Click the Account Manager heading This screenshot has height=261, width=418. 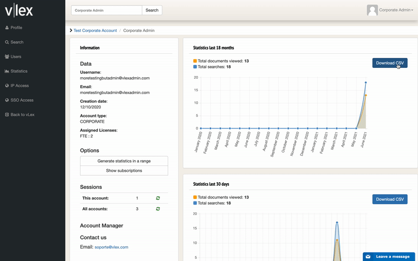[x=101, y=226]
